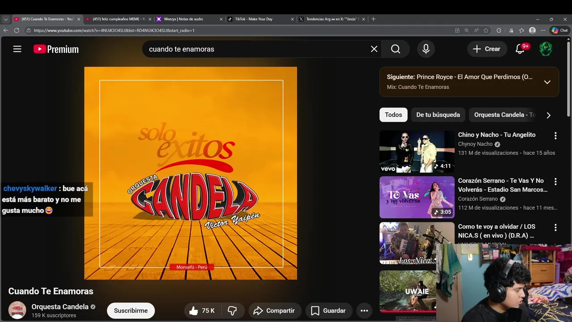Open the music note media control icon

click(511, 30)
